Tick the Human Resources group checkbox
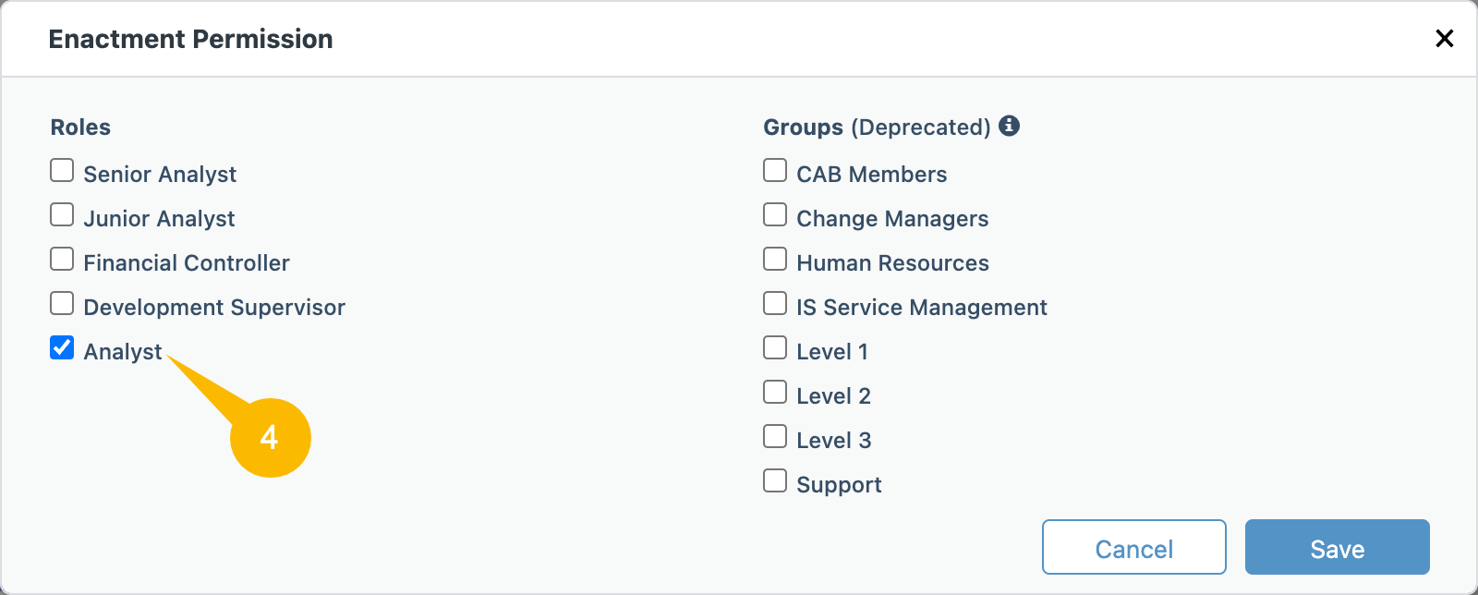Viewport: 1478px width, 595px height. pyautogui.click(x=775, y=260)
